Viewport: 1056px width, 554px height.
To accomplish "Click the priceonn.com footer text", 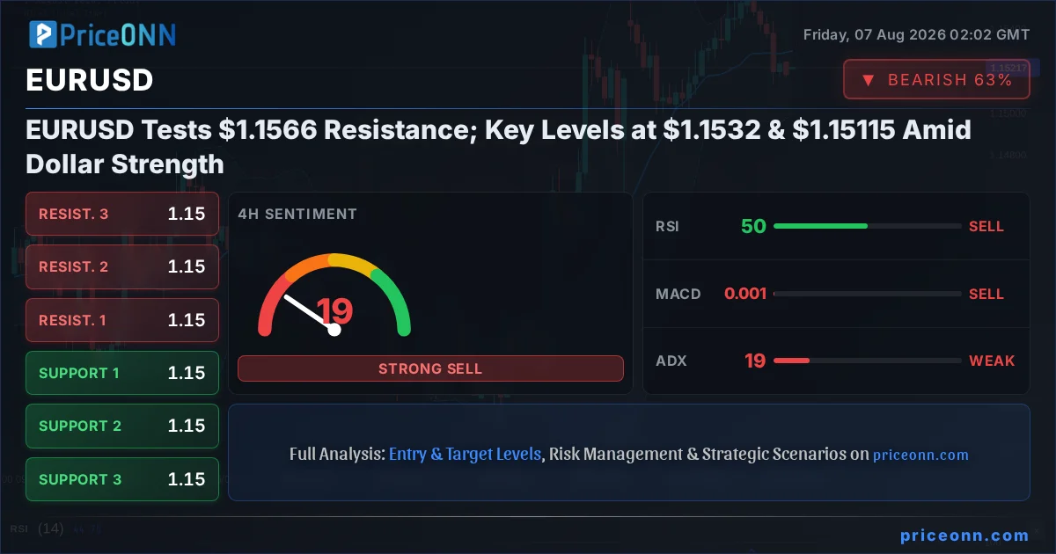I will tap(964, 535).
